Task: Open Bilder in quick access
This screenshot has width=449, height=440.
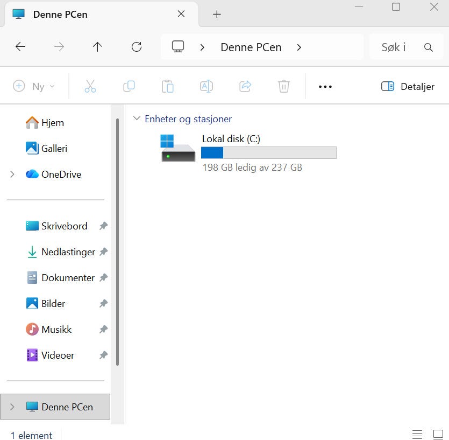Action: pos(46,303)
